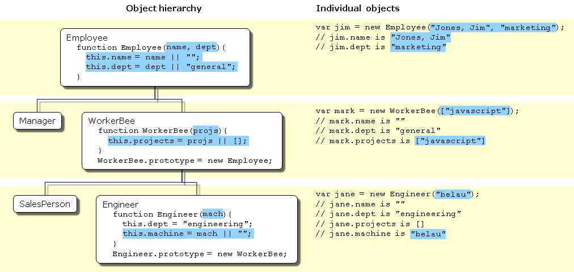Click "WorkerBee.prototype = new Employee;" line
The width and height of the screenshot is (574, 272).
[x=185, y=161]
